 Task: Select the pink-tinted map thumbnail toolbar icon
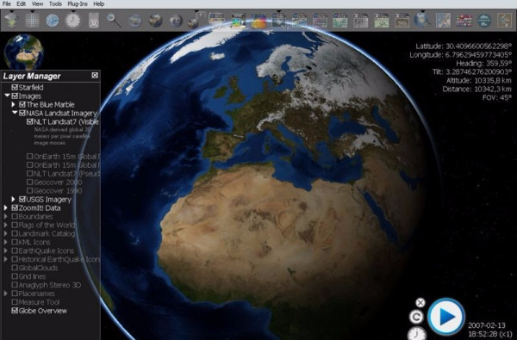click(x=320, y=21)
